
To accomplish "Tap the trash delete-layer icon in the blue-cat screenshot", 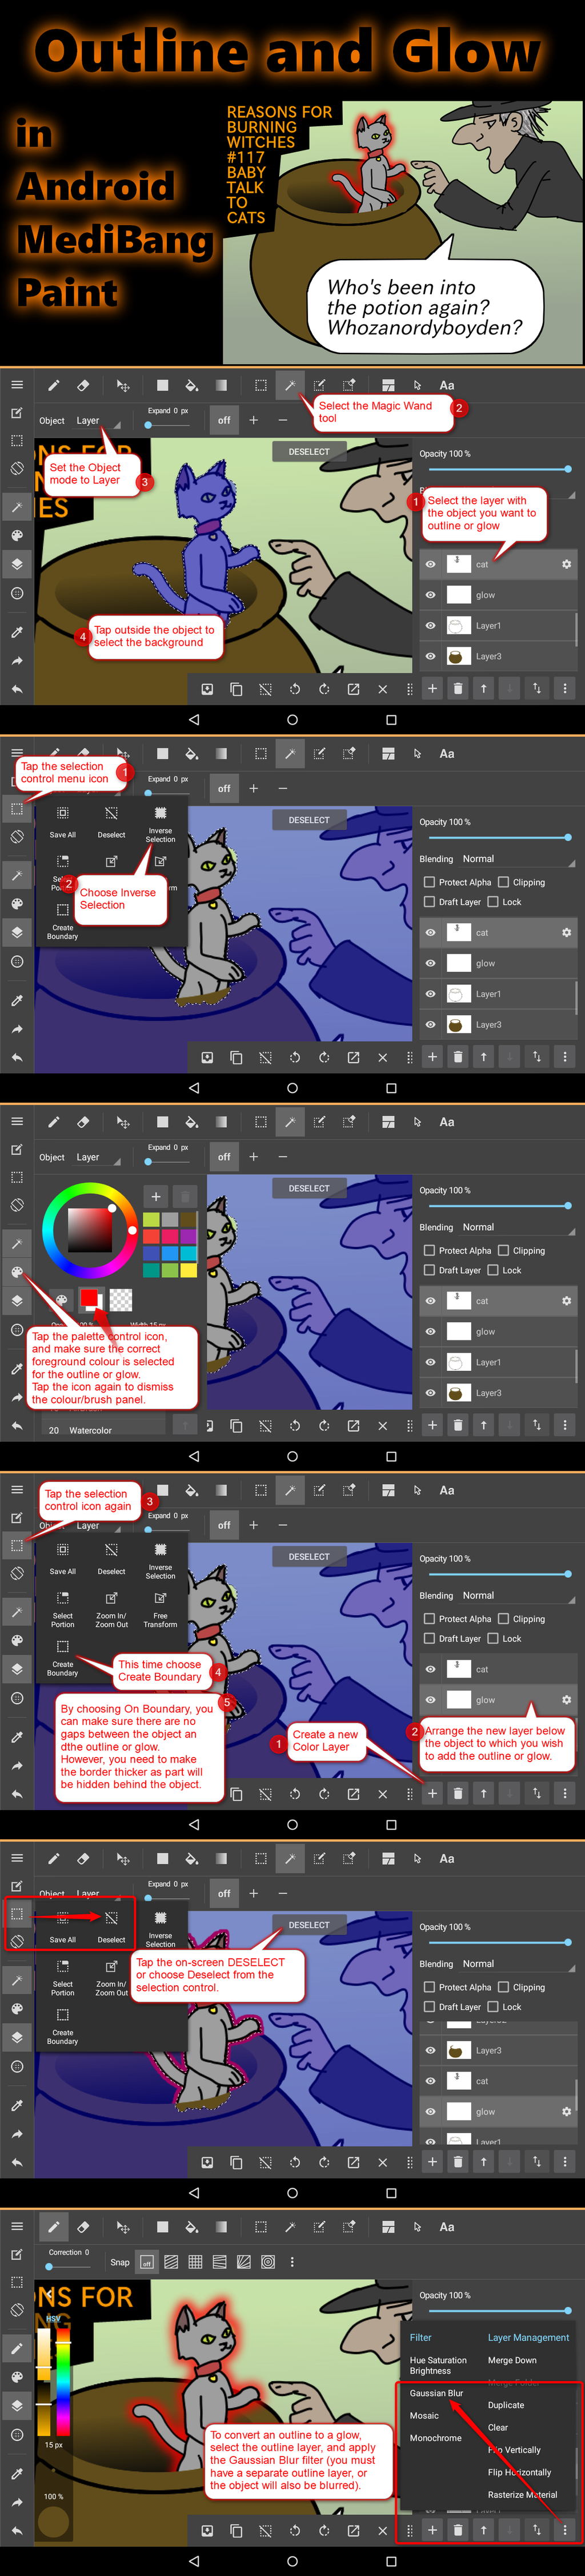I will tap(458, 688).
